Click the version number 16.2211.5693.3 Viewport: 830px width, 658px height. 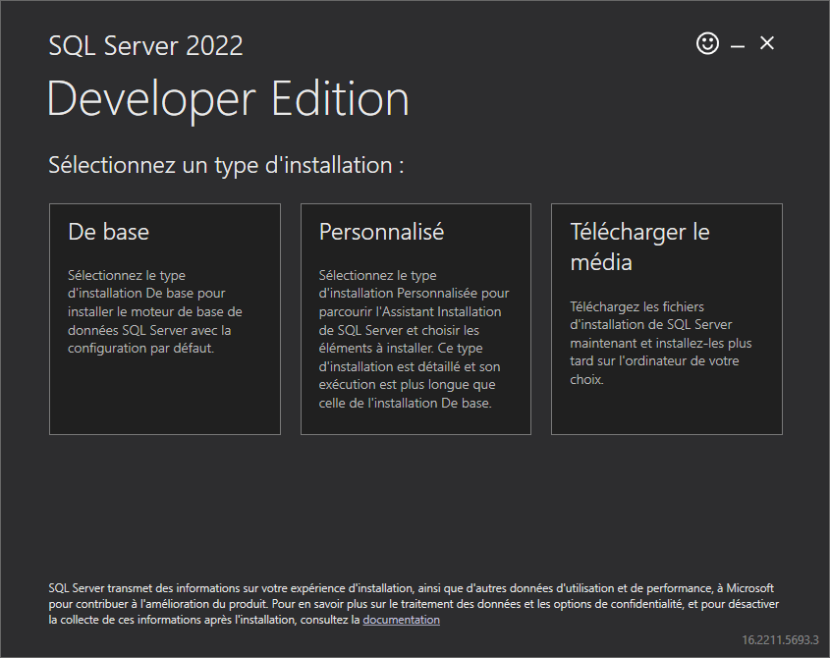pyautogui.click(x=780, y=640)
